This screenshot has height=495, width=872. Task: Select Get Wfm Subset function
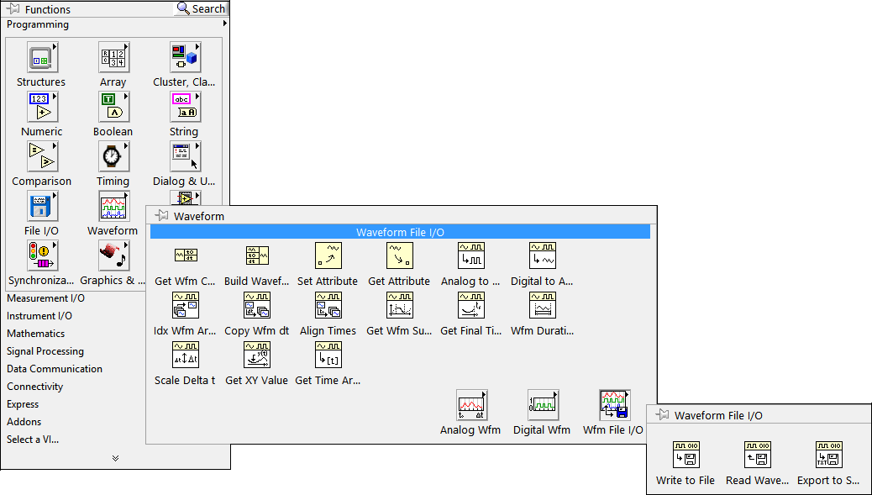[399, 305]
